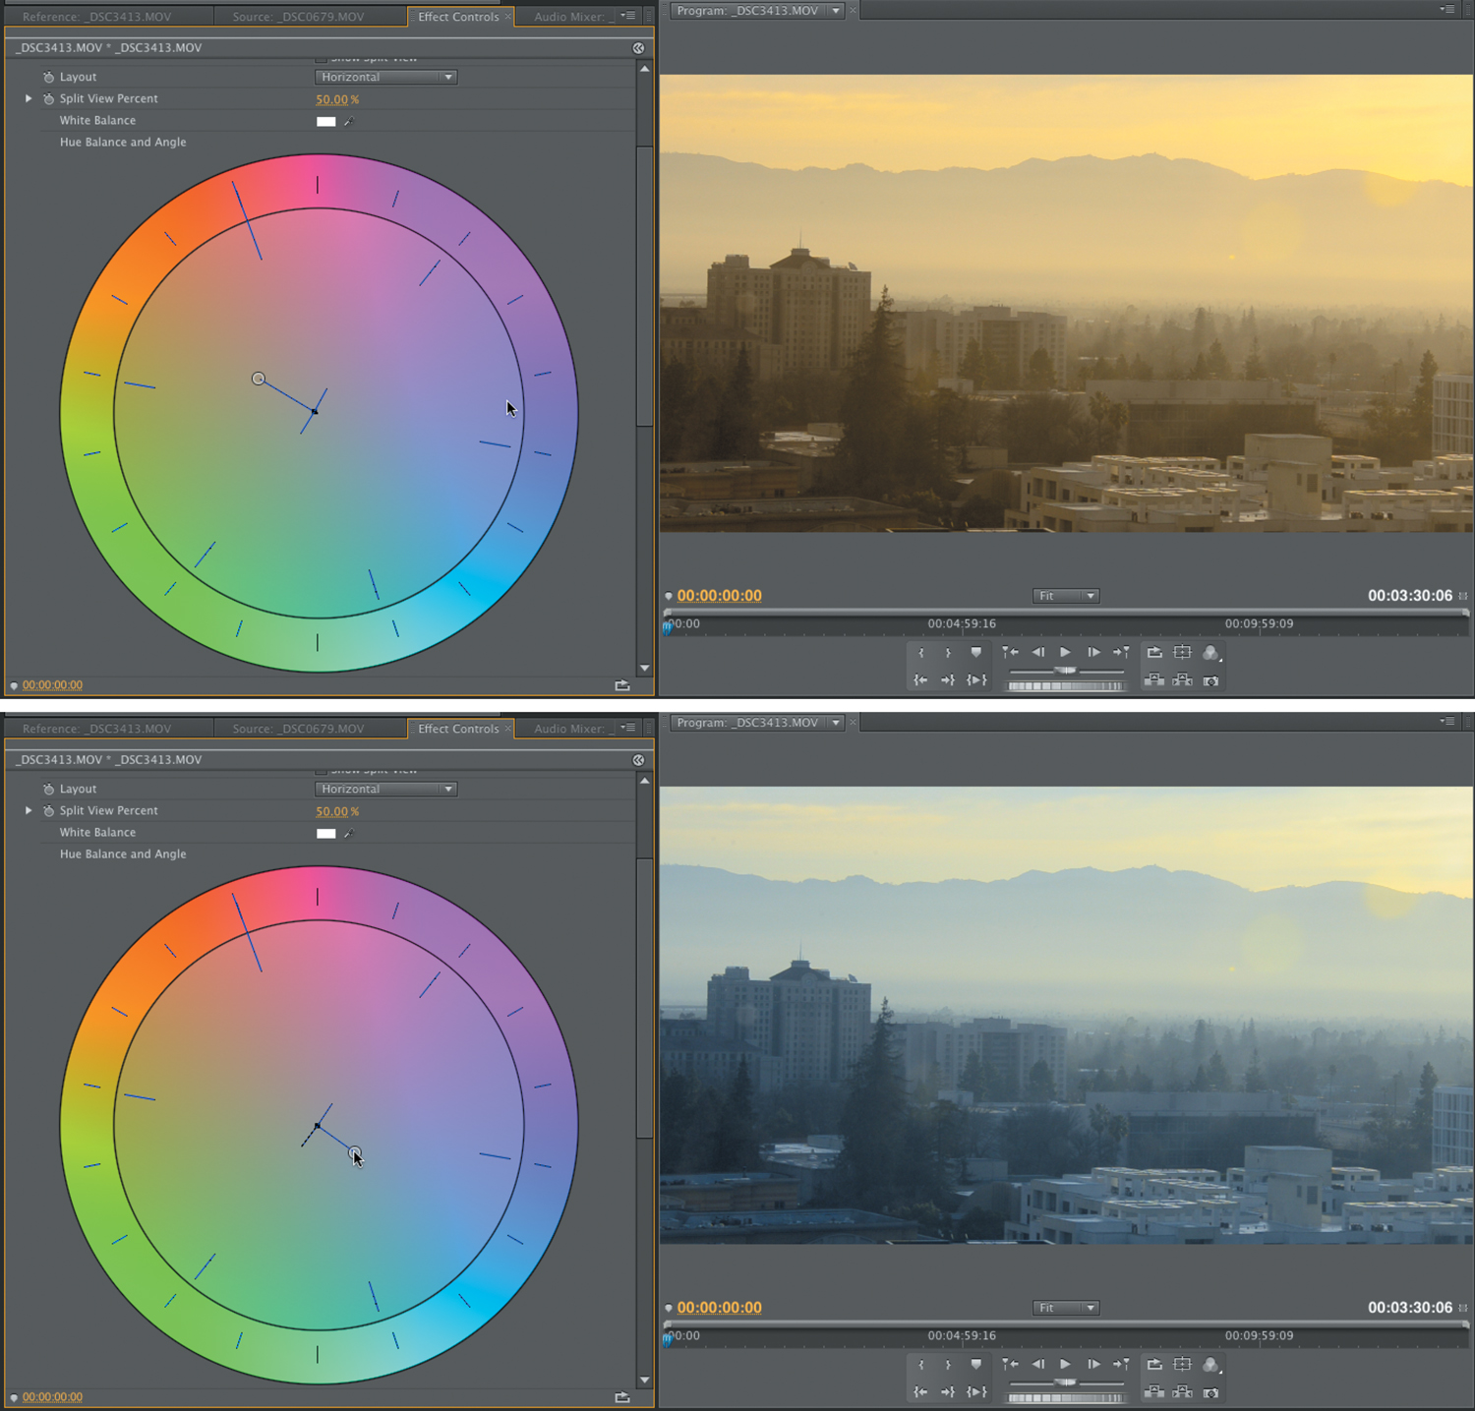Click White Balance white swatch beside golden preview

tap(325, 122)
